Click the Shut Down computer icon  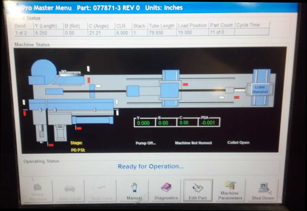tap(263, 188)
